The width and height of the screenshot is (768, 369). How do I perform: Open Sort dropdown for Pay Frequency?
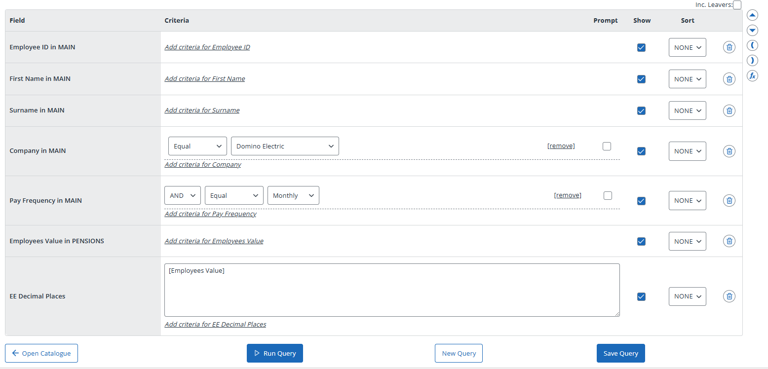(687, 200)
